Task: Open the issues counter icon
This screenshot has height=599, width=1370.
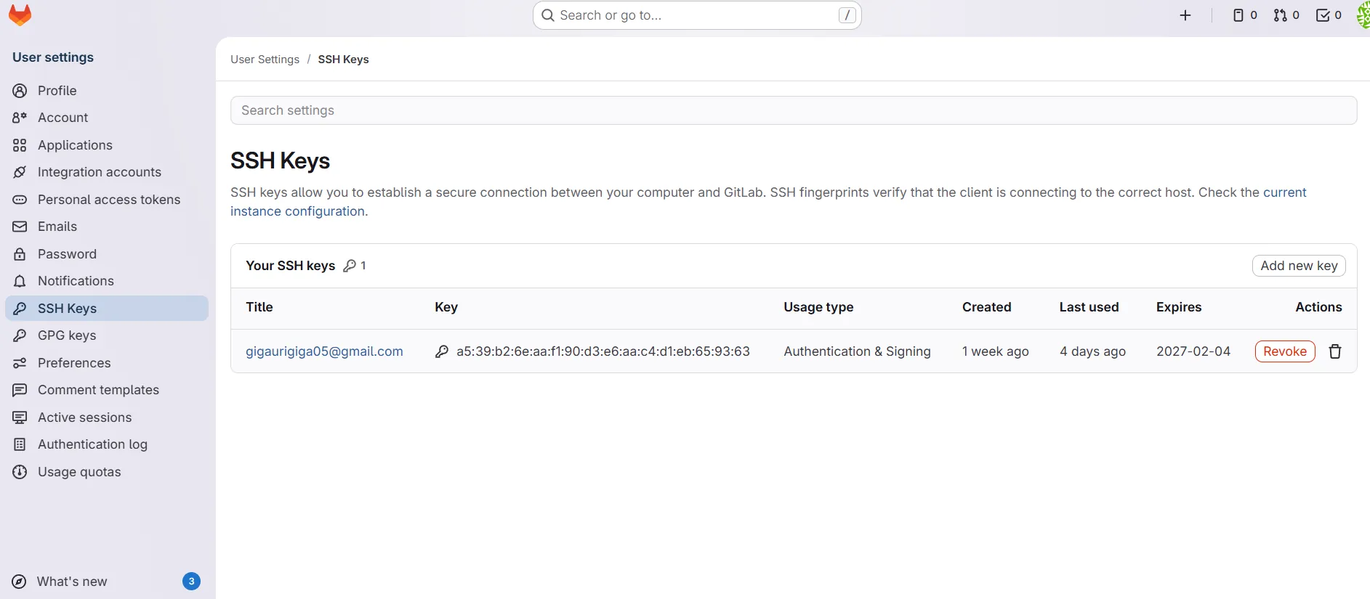Action: point(1245,15)
